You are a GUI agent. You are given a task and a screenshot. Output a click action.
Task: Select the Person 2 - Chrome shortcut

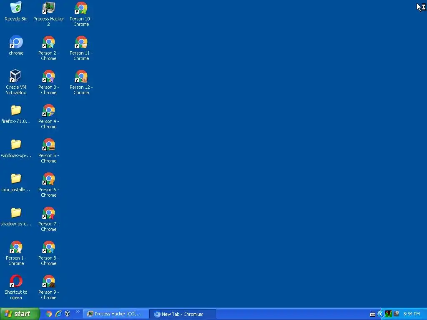[x=48, y=48]
